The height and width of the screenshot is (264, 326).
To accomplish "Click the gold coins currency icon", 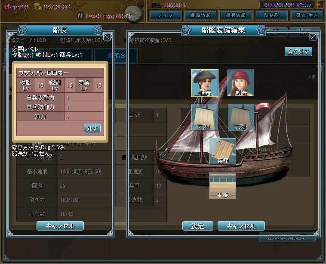I will (x=37, y=6).
